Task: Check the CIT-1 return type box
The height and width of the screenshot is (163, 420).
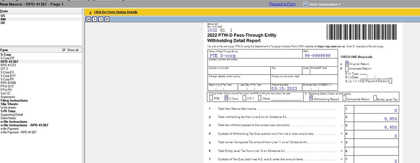Action: pyautogui.click(x=244, y=98)
